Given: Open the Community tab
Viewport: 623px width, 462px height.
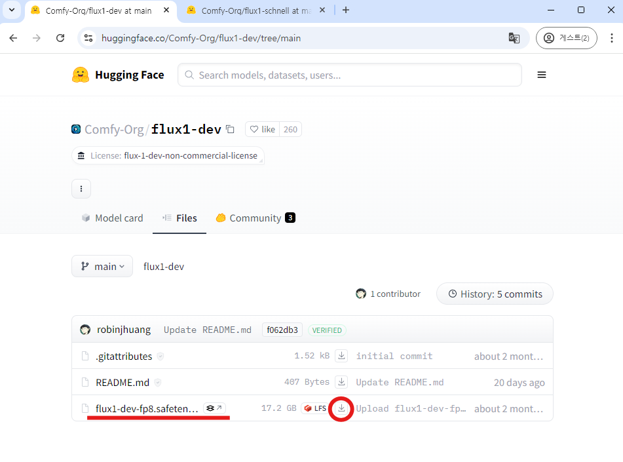Looking at the screenshot, I should point(255,218).
